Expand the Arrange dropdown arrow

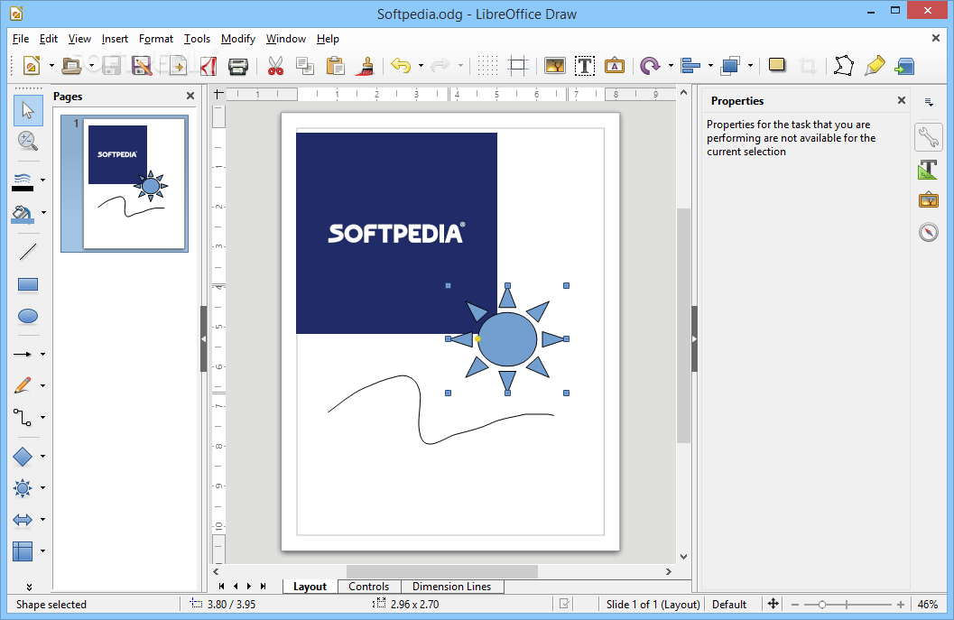tap(750, 66)
